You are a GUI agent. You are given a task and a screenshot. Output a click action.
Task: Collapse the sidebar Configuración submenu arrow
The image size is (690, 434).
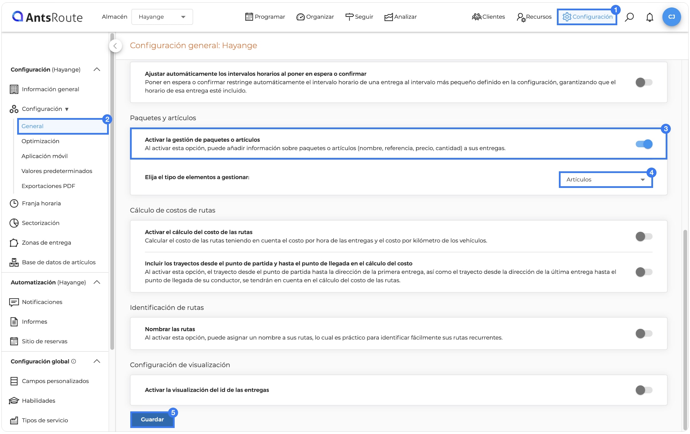pos(66,109)
